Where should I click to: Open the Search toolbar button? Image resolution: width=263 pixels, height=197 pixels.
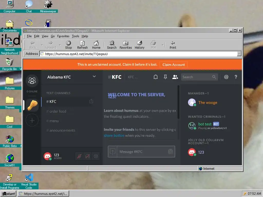[112, 45]
